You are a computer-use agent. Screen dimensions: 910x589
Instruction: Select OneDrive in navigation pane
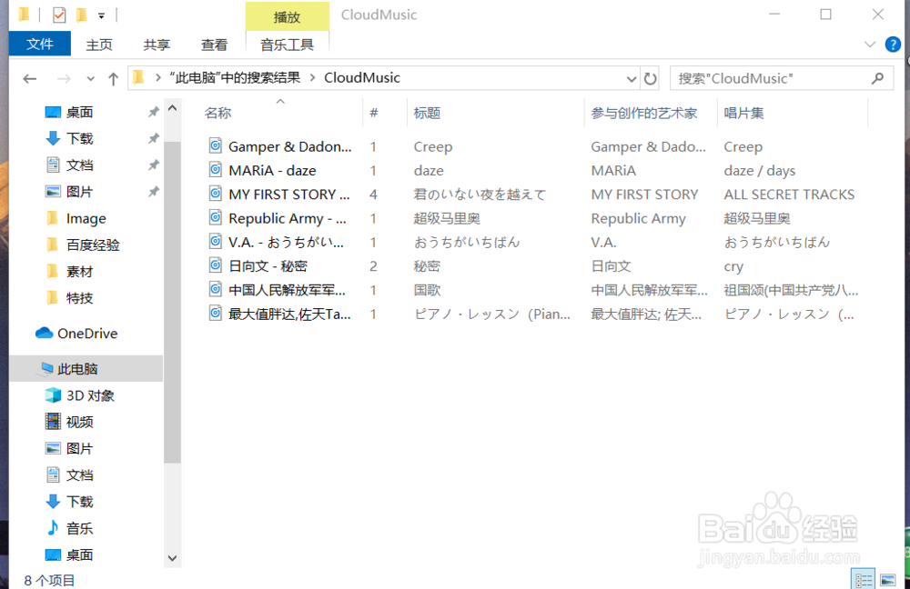coord(87,334)
